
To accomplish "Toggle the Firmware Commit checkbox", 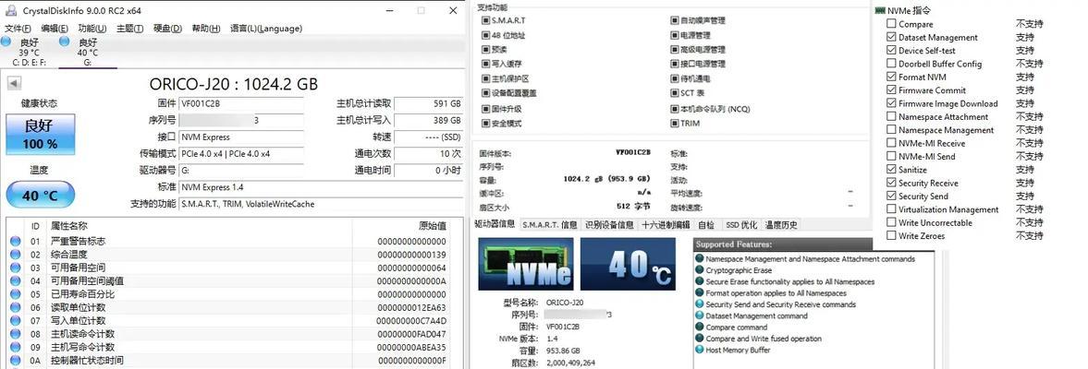I will (x=891, y=90).
